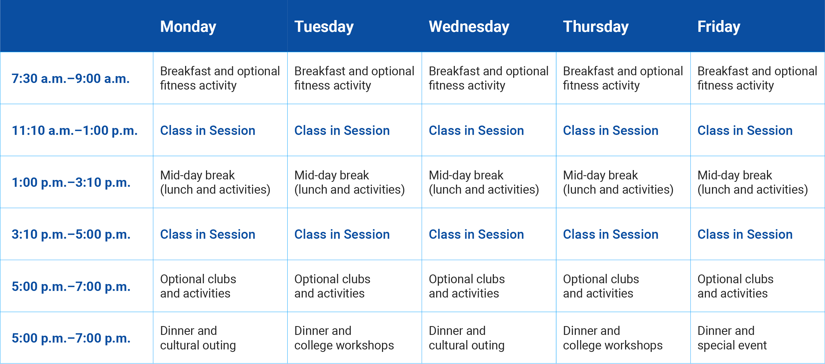Click Thursday's 3:10 p.m. Class in Session
Image resolution: width=825 pixels, height=364 pixels.
(610, 234)
